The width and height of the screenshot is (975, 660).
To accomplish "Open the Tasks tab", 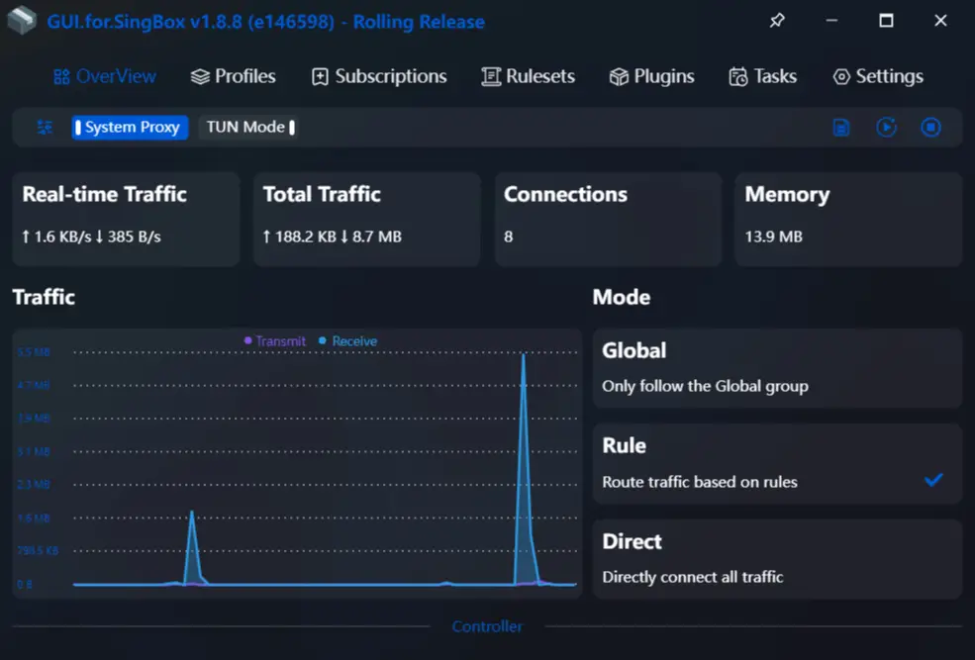I will (763, 76).
